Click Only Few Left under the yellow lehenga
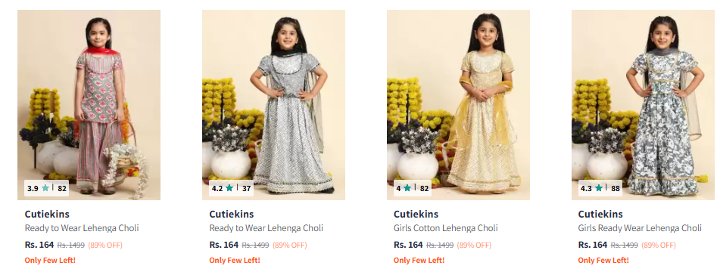 (419, 260)
